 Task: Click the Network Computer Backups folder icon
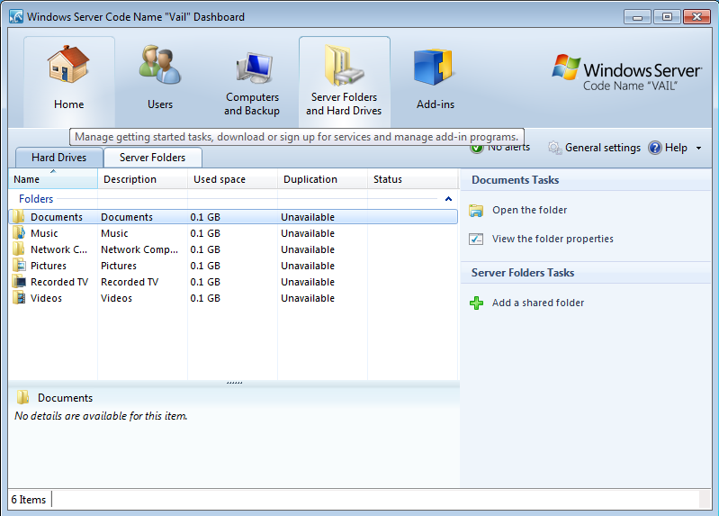pos(19,249)
